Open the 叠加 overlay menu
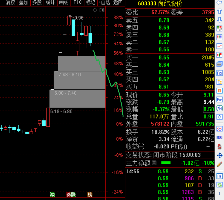 [x=24, y=2]
